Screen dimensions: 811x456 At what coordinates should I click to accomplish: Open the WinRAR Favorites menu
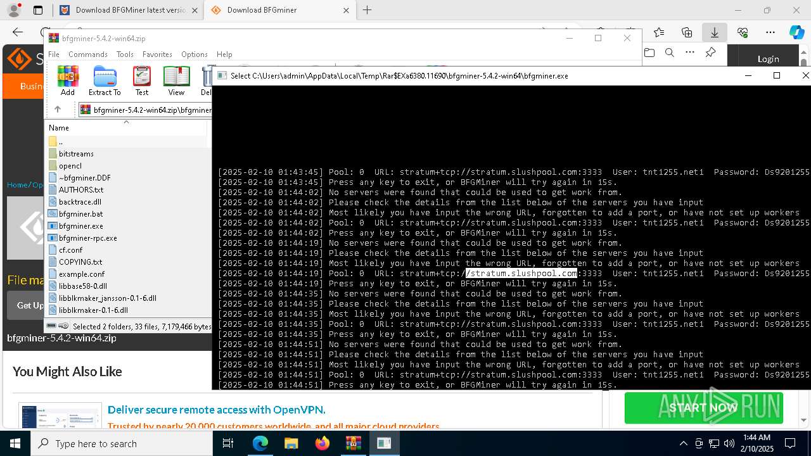coord(157,54)
